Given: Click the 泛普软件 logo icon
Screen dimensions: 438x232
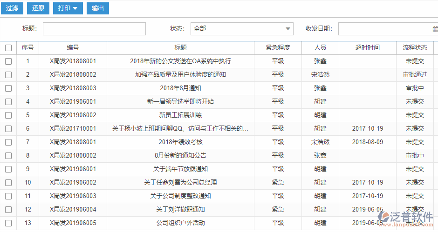Looking at the screenshot, I should coord(385,217).
